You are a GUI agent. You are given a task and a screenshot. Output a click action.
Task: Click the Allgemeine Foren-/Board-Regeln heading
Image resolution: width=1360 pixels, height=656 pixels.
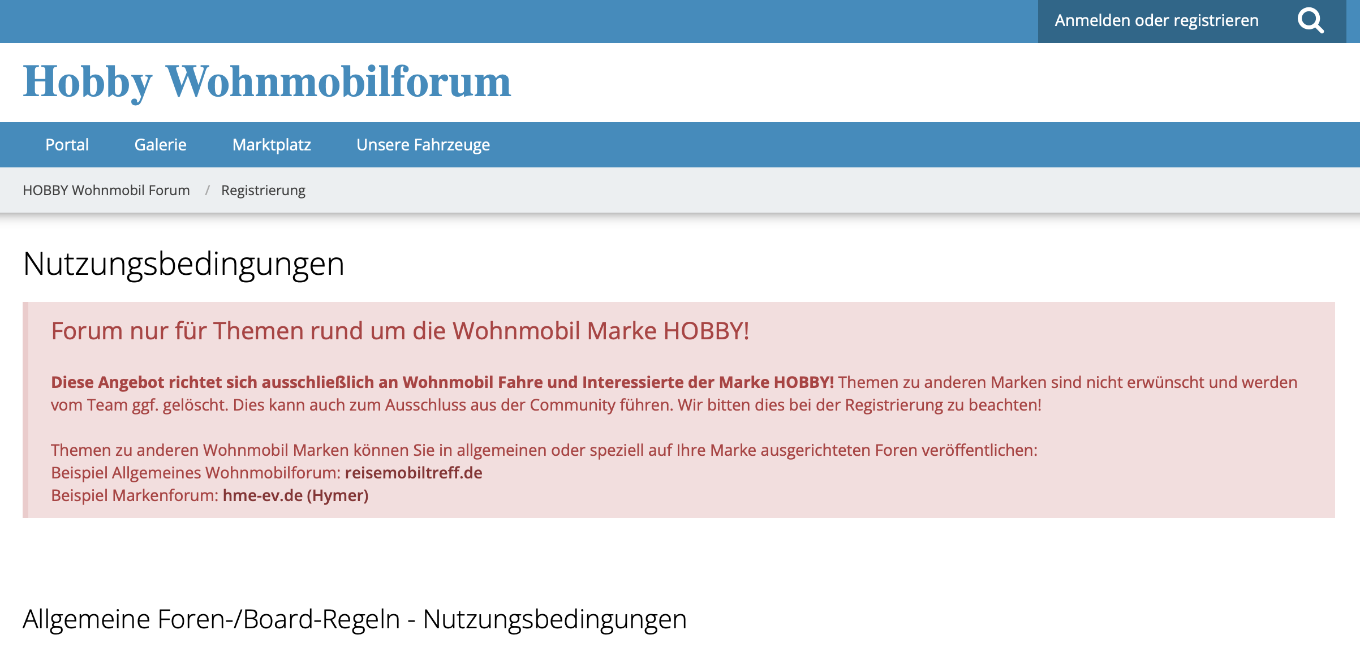[x=354, y=619]
